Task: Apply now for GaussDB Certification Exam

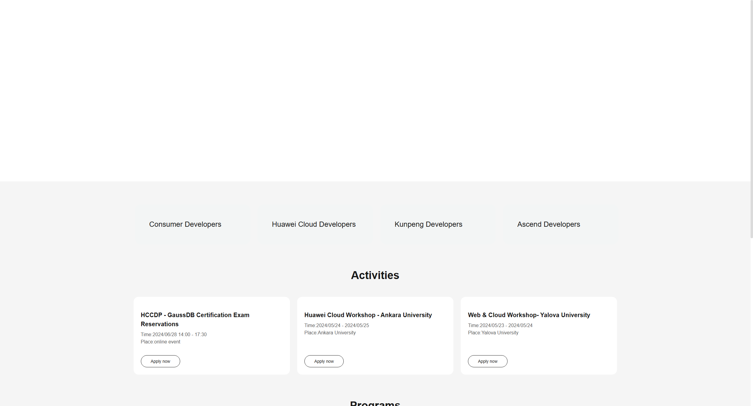Action: coord(161,361)
